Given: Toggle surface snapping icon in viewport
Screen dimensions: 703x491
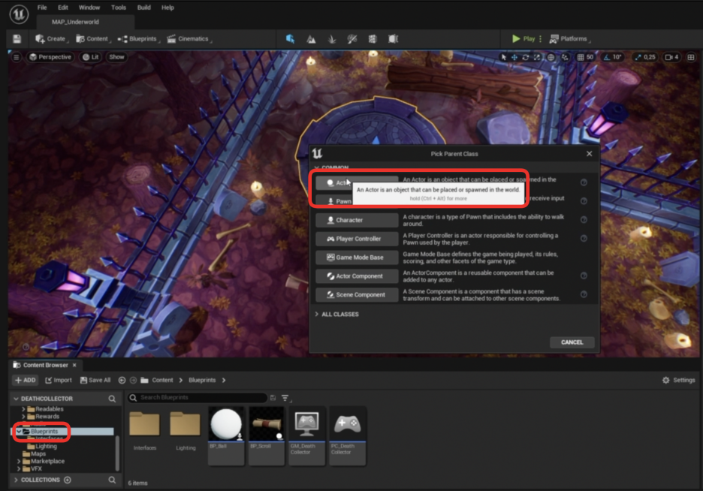Looking at the screenshot, I should click(x=565, y=57).
